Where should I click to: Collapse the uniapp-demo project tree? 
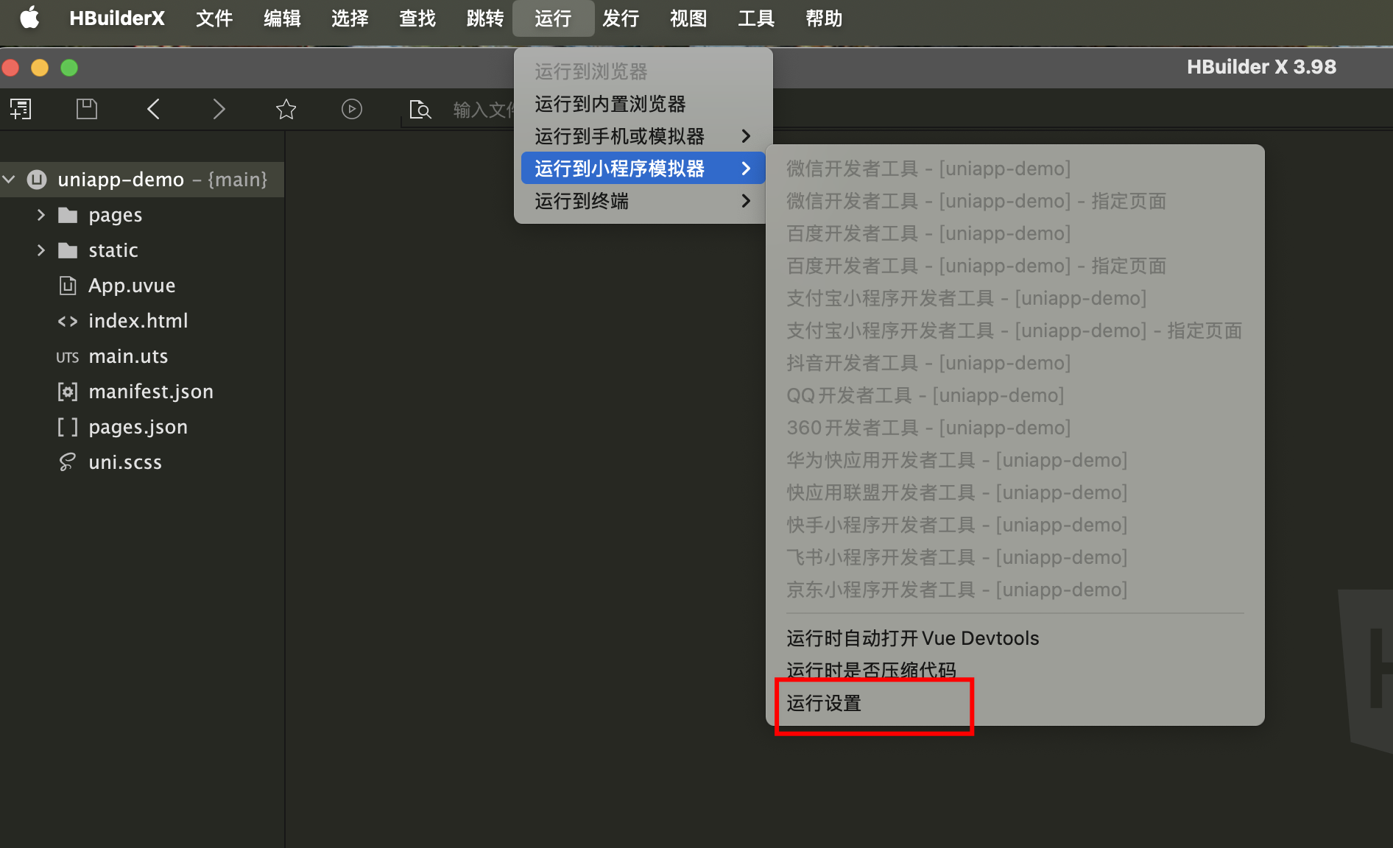(10, 180)
